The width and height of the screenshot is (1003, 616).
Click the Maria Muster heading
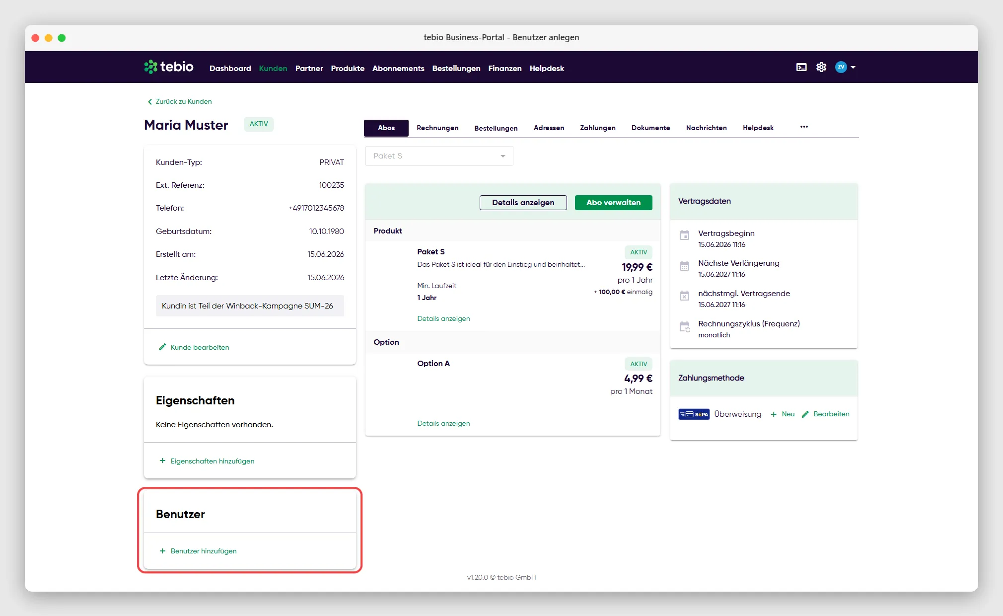point(186,125)
